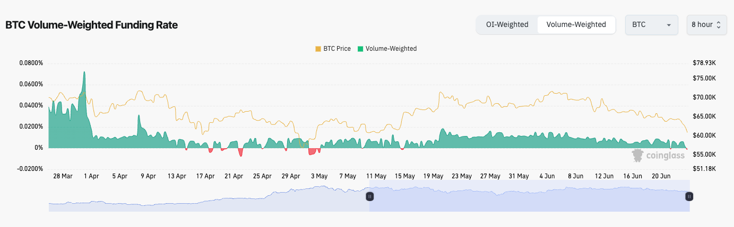Click the green Volume-Weighted legend swatch
Image resolution: width=734 pixels, height=227 pixels.
point(360,49)
